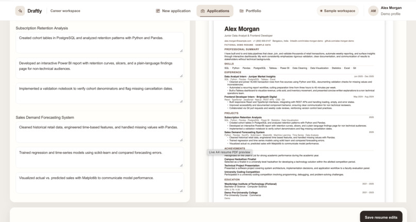
Task: Edit the validation notebook bullet field
Action: 100,93
